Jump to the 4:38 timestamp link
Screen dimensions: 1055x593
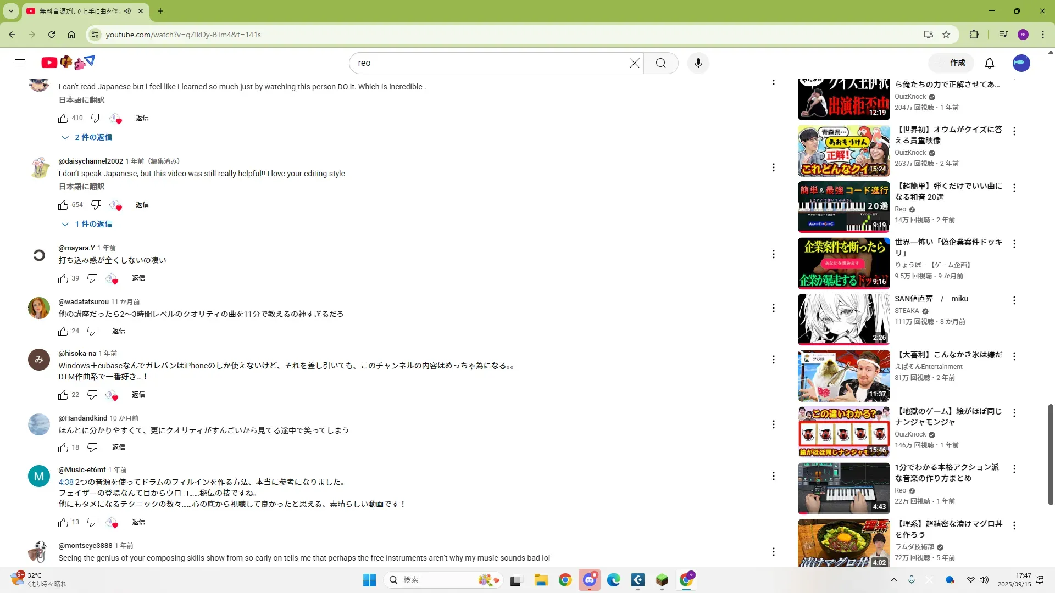(x=65, y=482)
